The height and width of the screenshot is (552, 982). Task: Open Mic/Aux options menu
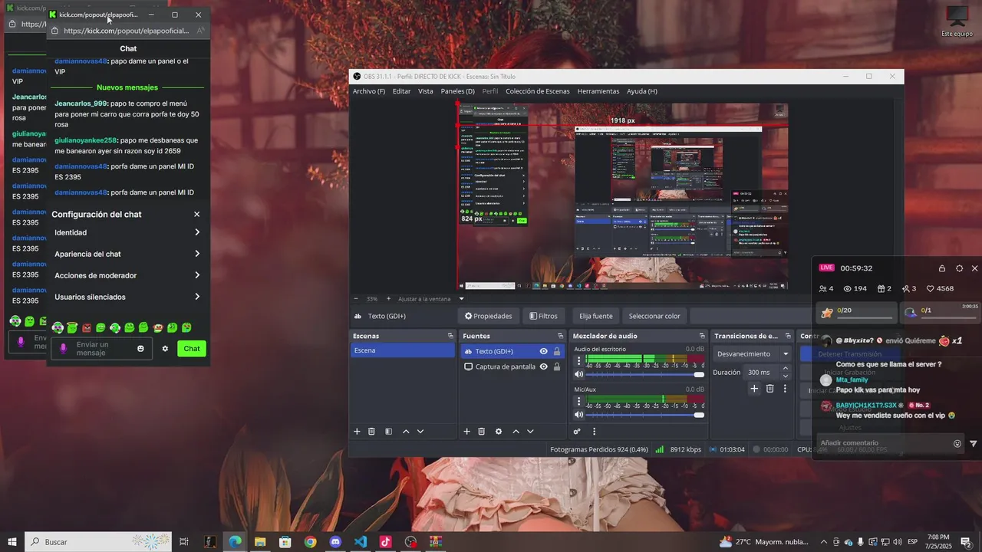click(x=578, y=400)
